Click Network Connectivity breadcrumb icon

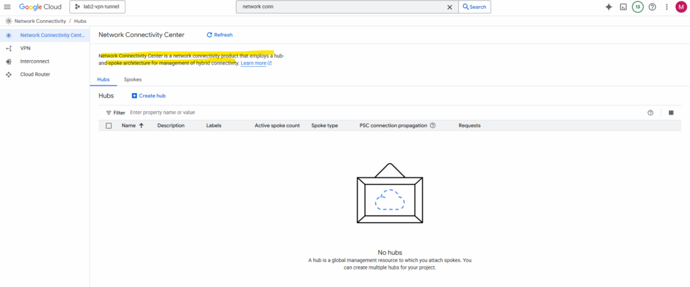8,21
